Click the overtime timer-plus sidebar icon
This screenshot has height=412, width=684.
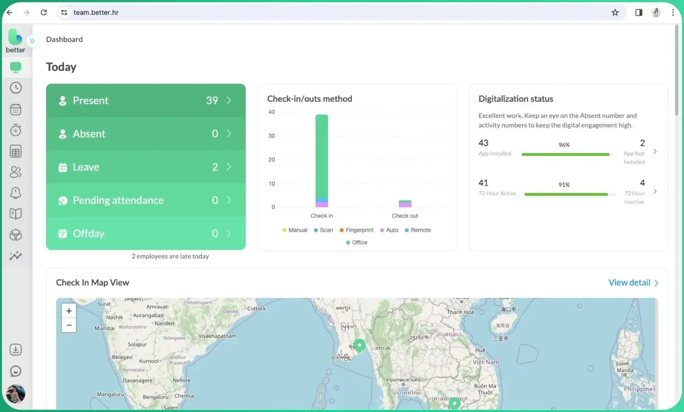(x=16, y=130)
